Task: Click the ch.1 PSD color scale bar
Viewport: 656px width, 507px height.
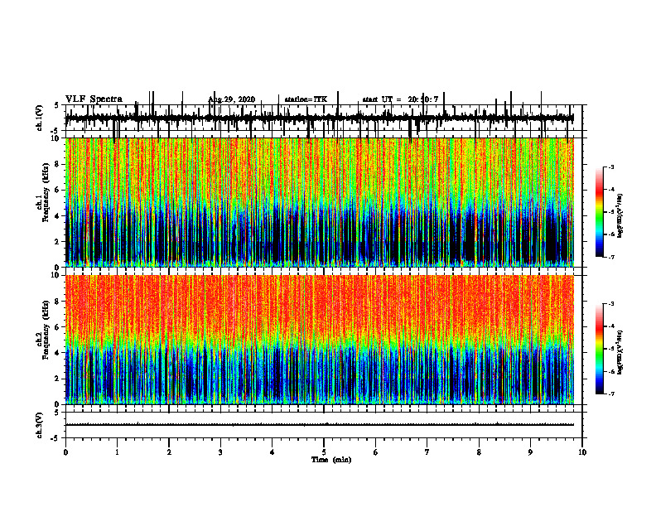Action: [x=600, y=212]
